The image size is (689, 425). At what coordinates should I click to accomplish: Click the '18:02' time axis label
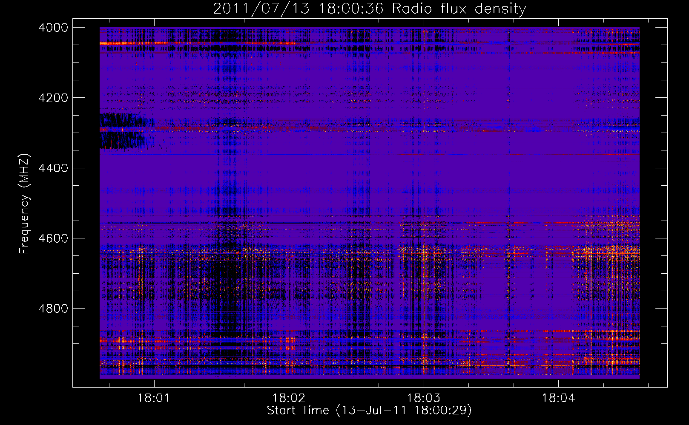click(x=289, y=398)
